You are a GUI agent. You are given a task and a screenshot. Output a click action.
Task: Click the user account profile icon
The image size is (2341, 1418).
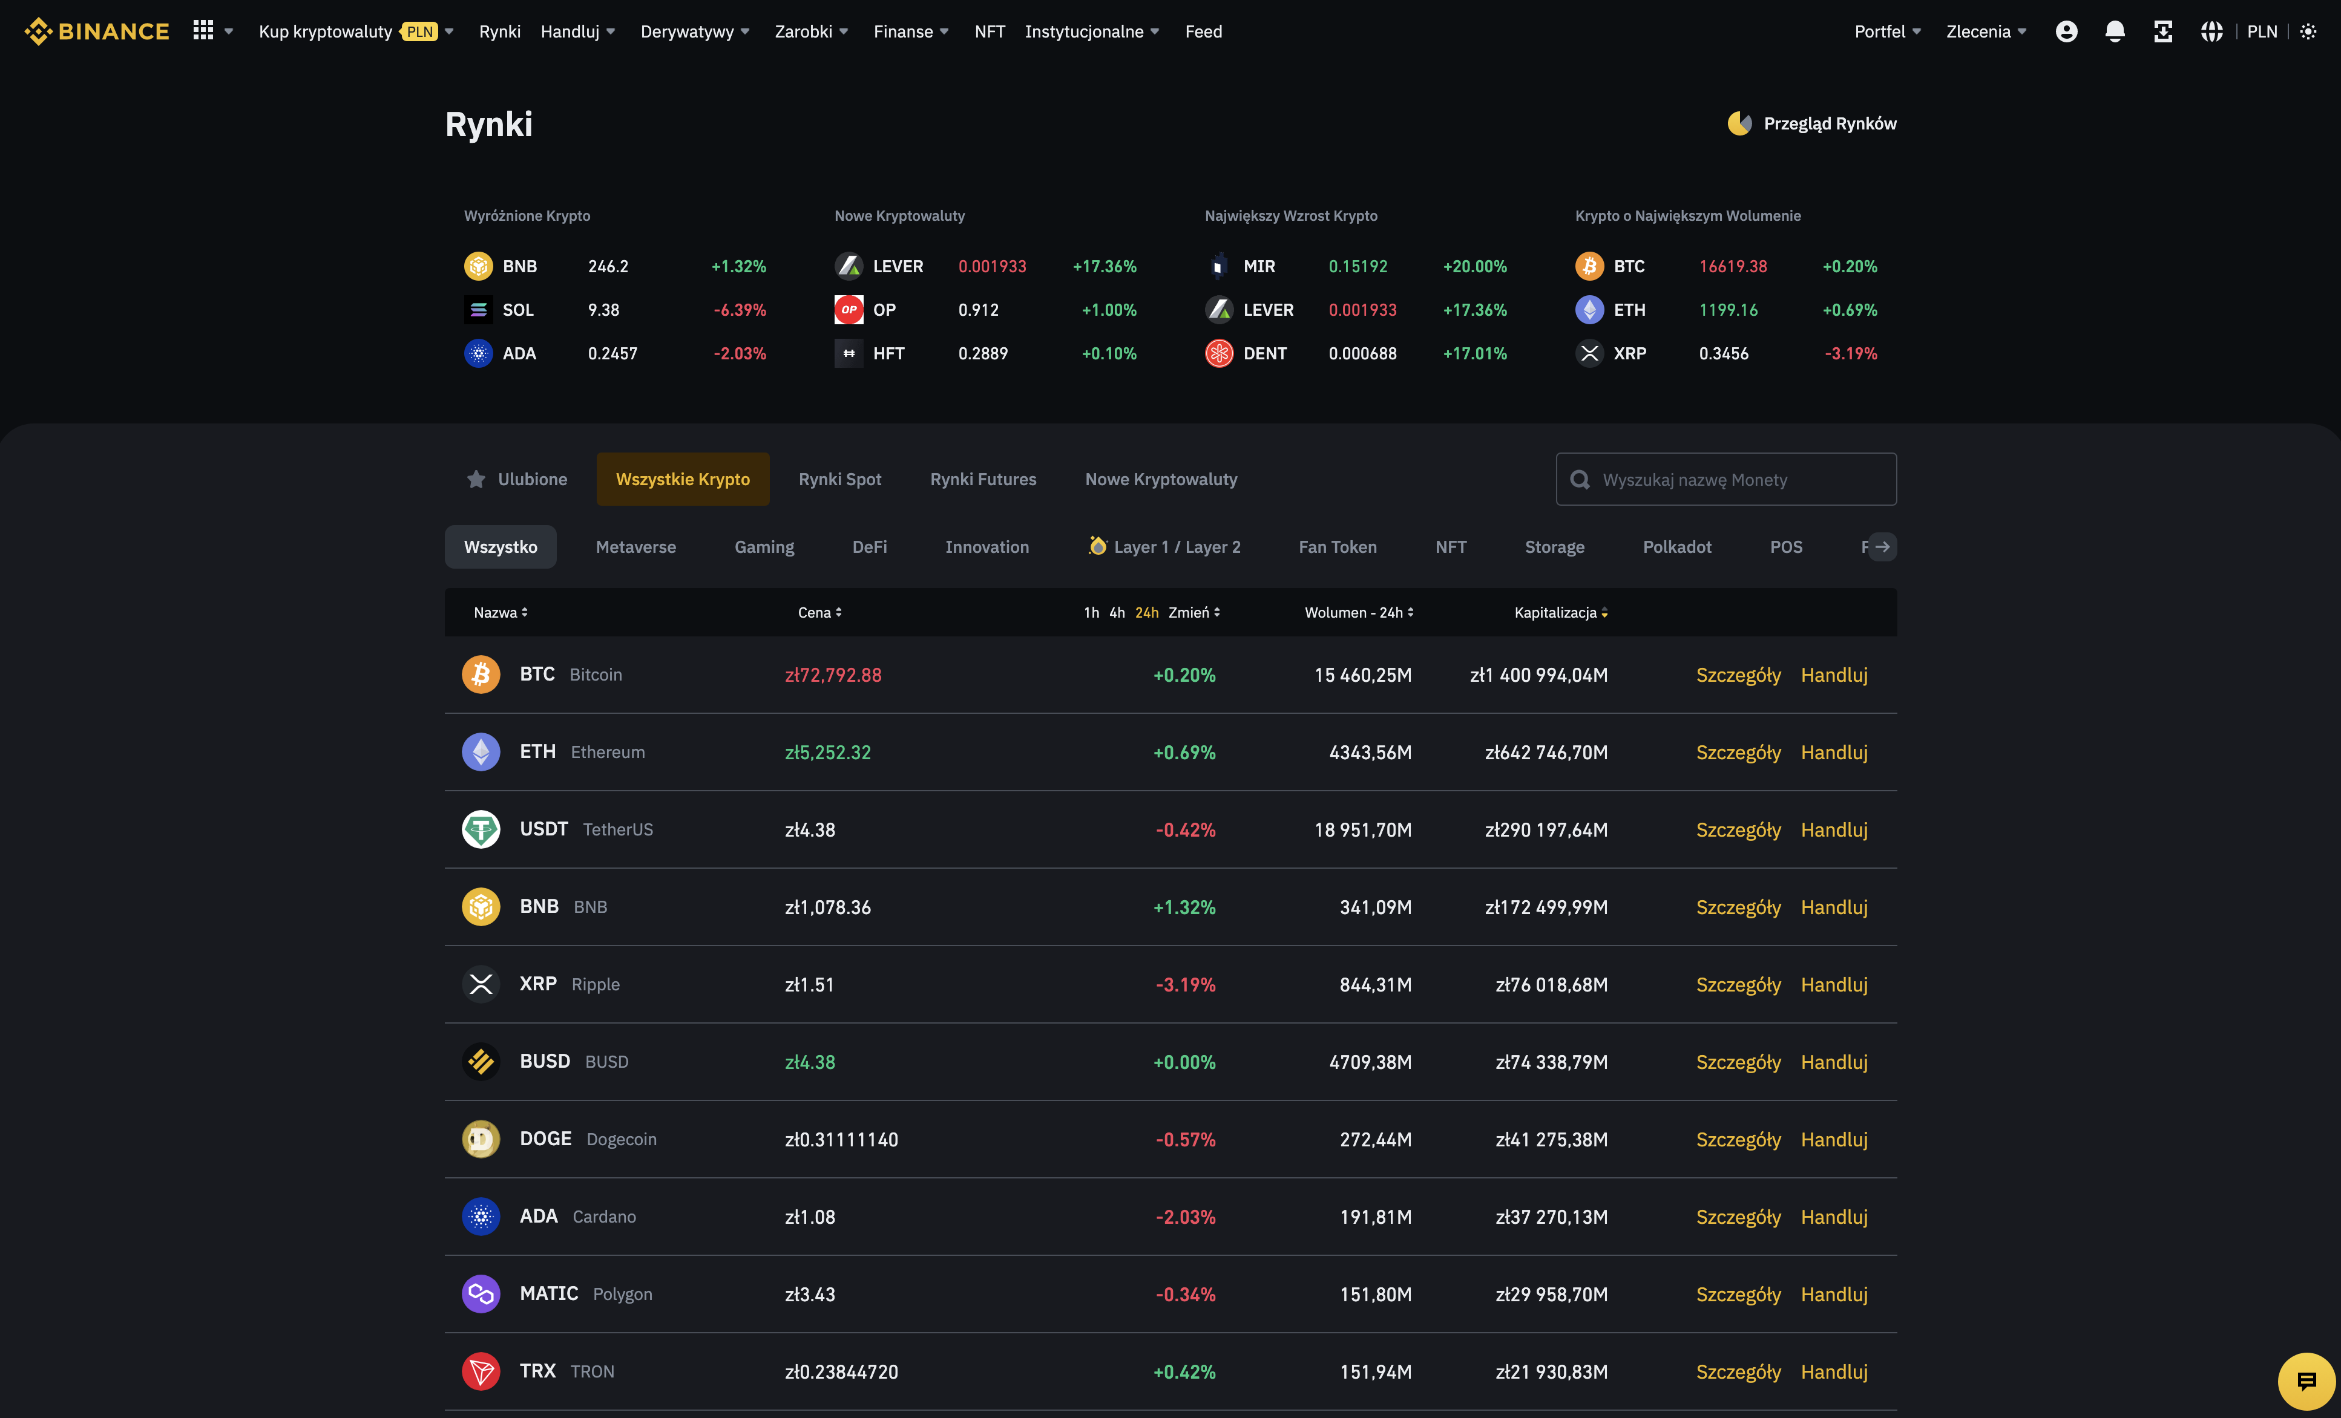pyautogui.click(x=2066, y=31)
